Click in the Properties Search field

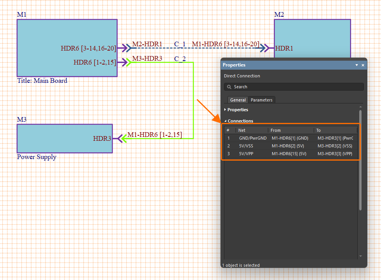pos(295,87)
